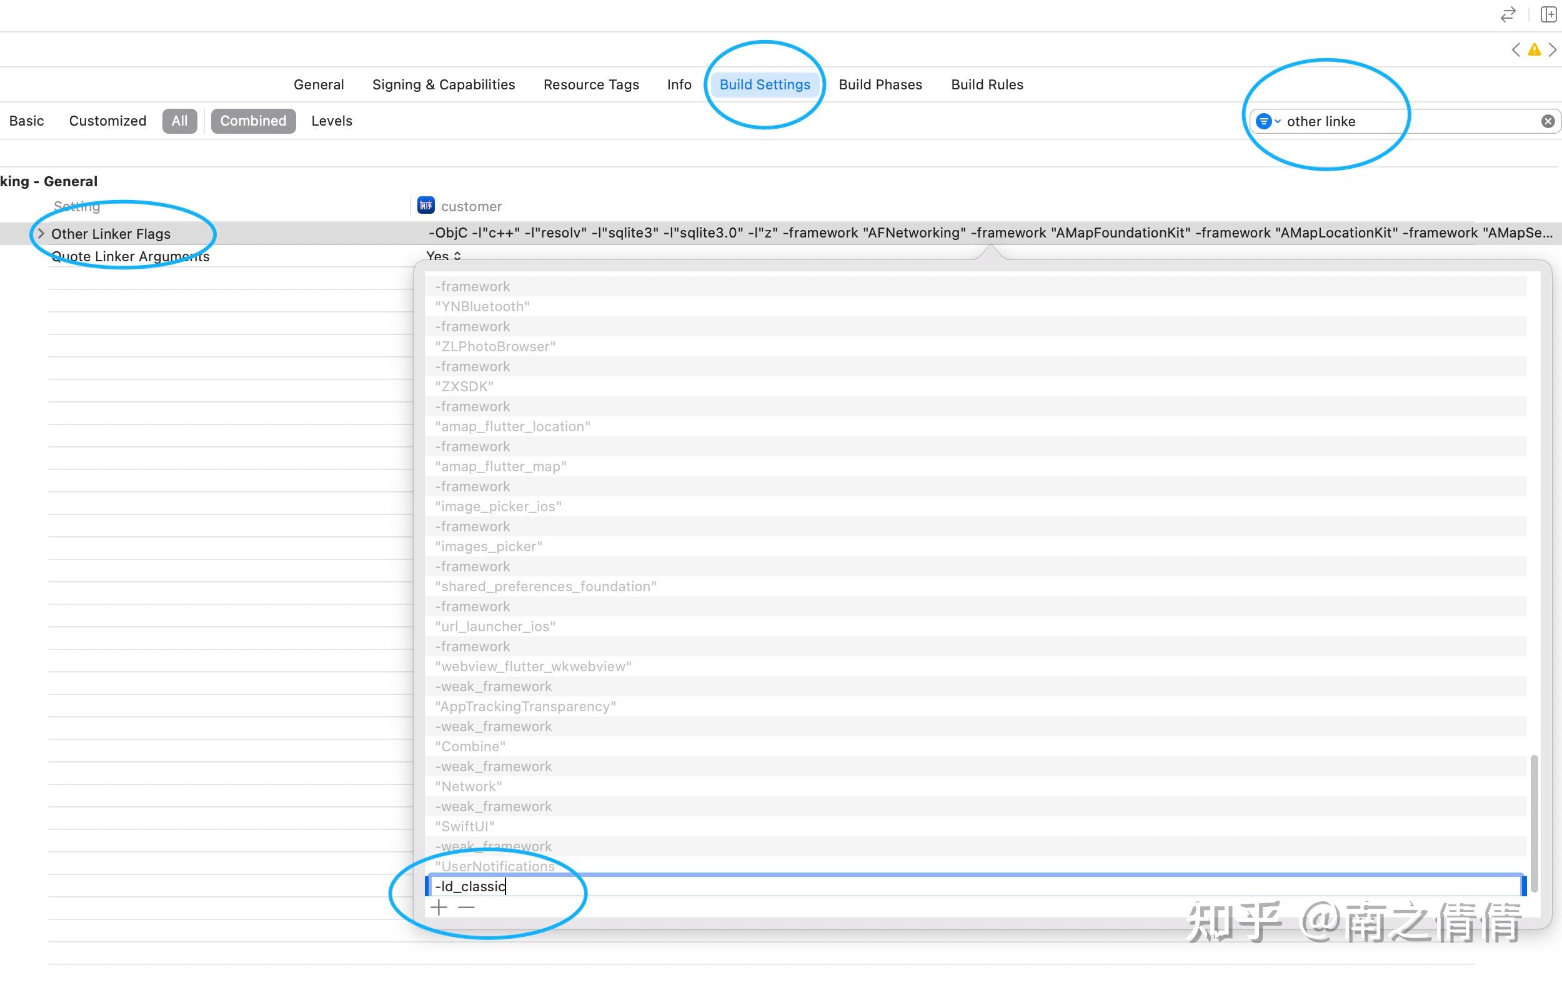The width and height of the screenshot is (1562, 985).
Task: Click the yellow warning triangle indicator
Action: (1534, 49)
